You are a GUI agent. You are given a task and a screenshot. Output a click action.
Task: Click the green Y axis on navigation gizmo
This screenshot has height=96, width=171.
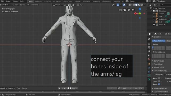pyautogui.click(x=140, y=14)
